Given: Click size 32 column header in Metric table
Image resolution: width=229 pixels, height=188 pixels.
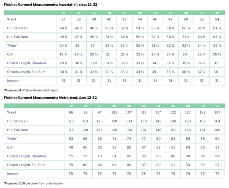Looking at the screenshot, I should (217, 106).
